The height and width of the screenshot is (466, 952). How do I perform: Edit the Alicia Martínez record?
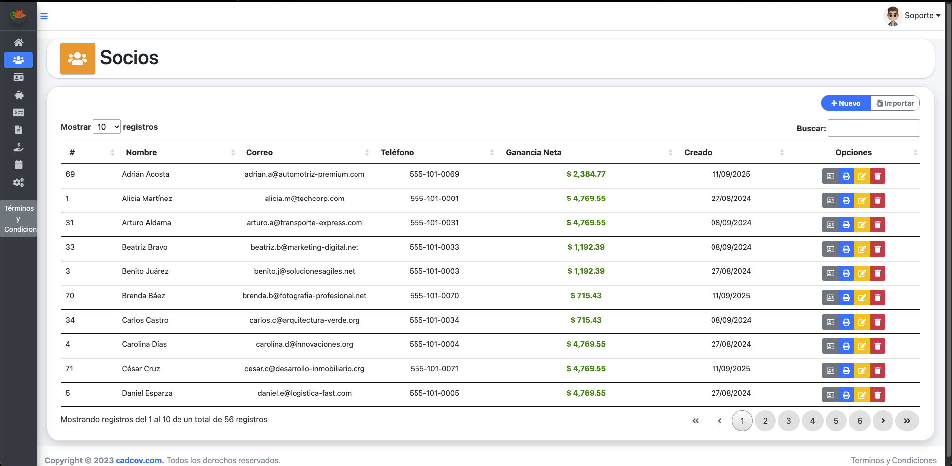pos(862,200)
